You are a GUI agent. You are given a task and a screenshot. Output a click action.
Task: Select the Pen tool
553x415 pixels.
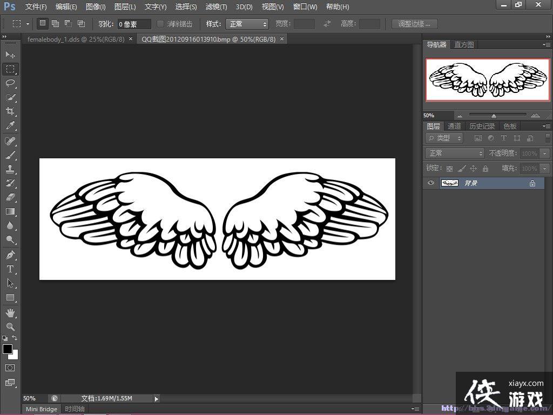[x=10, y=255]
